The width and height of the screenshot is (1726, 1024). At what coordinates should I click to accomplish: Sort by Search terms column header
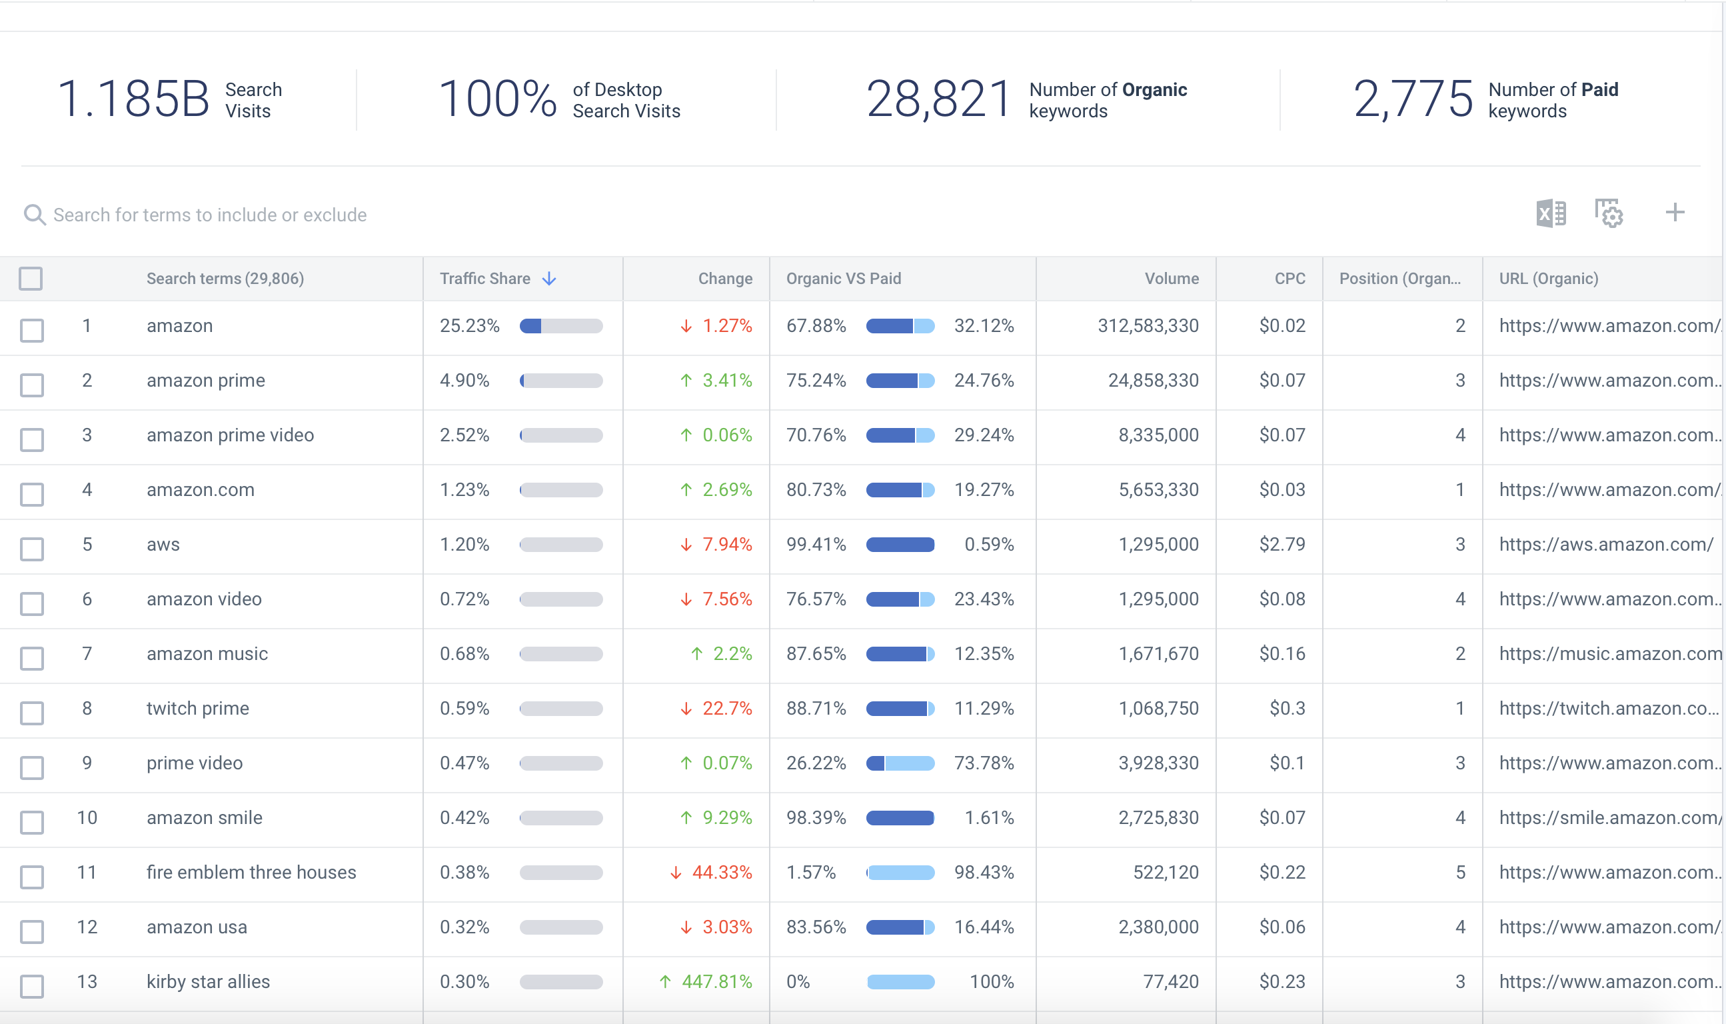pyautogui.click(x=225, y=279)
